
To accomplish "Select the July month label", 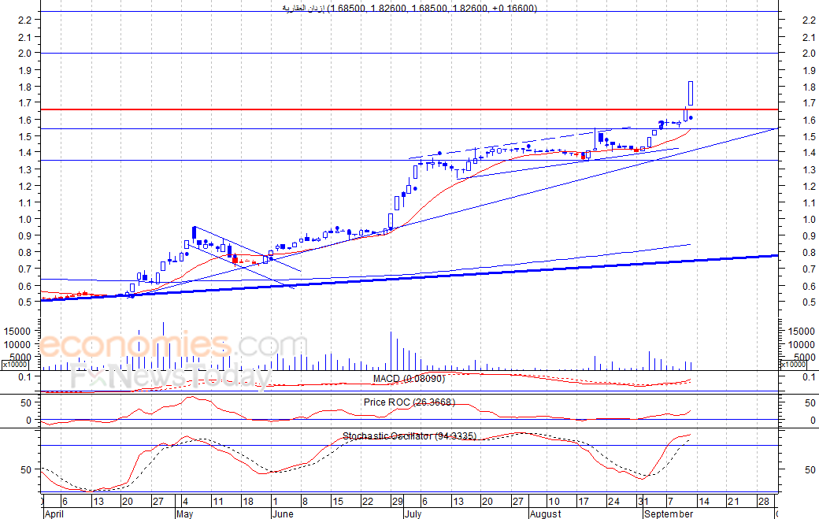I will pos(413,513).
